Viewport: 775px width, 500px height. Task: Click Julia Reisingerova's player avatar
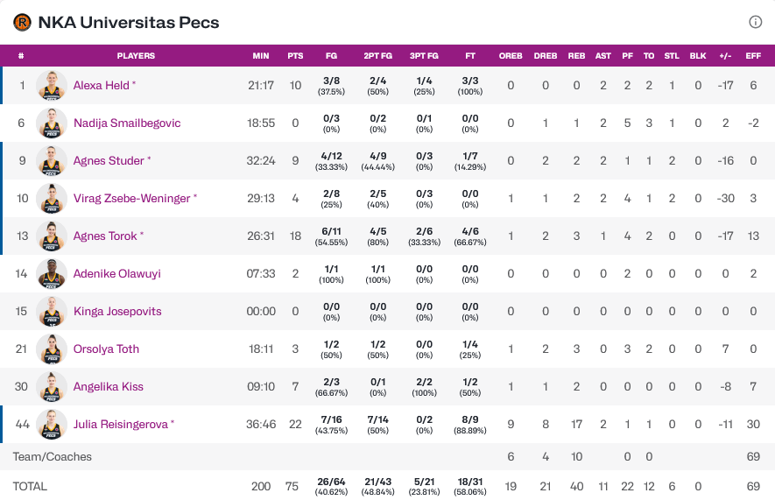[x=52, y=425]
